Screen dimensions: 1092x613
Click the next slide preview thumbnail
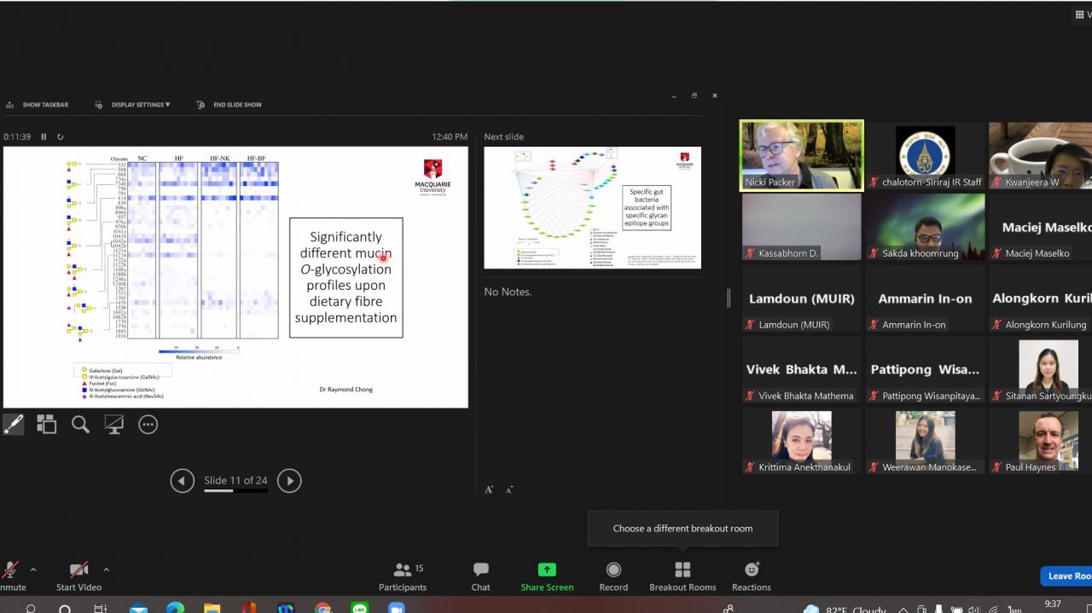click(x=592, y=207)
